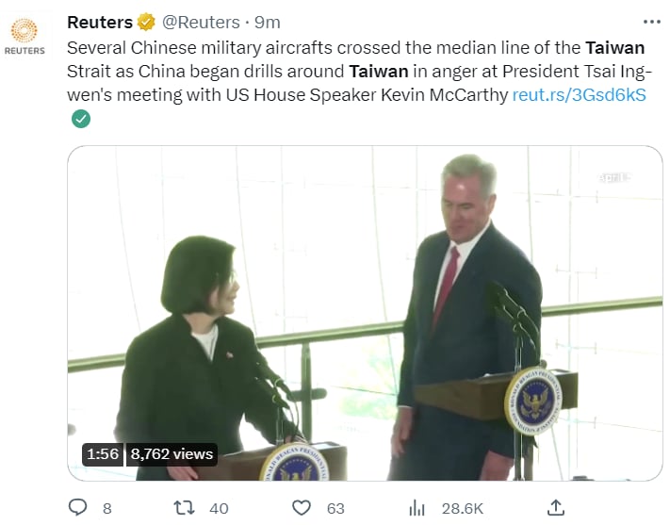The width and height of the screenshot is (670, 525).
Task: Play the embedded video of the meeting
Action: [x=365, y=313]
